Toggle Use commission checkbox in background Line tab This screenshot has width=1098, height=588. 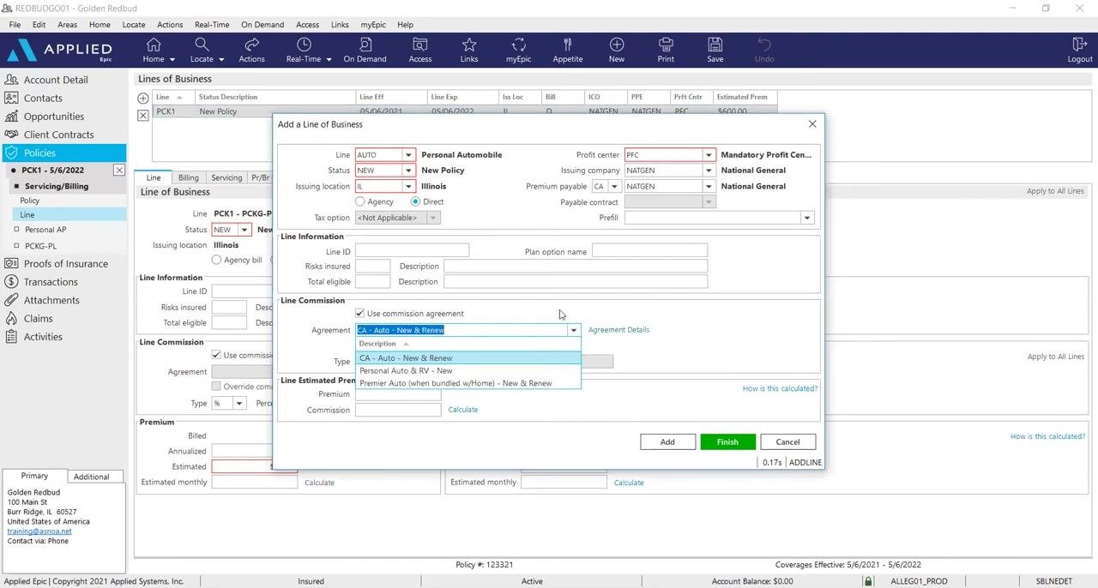click(x=217, y=355)
